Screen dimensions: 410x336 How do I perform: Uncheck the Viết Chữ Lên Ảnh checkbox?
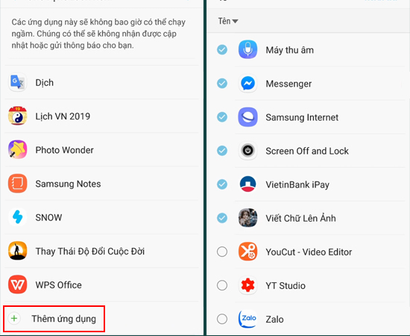click(x=222, y=217)
